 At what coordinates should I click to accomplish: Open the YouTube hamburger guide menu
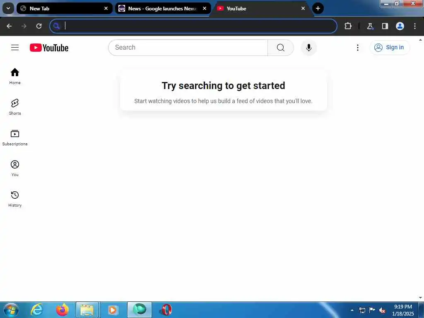15,48
